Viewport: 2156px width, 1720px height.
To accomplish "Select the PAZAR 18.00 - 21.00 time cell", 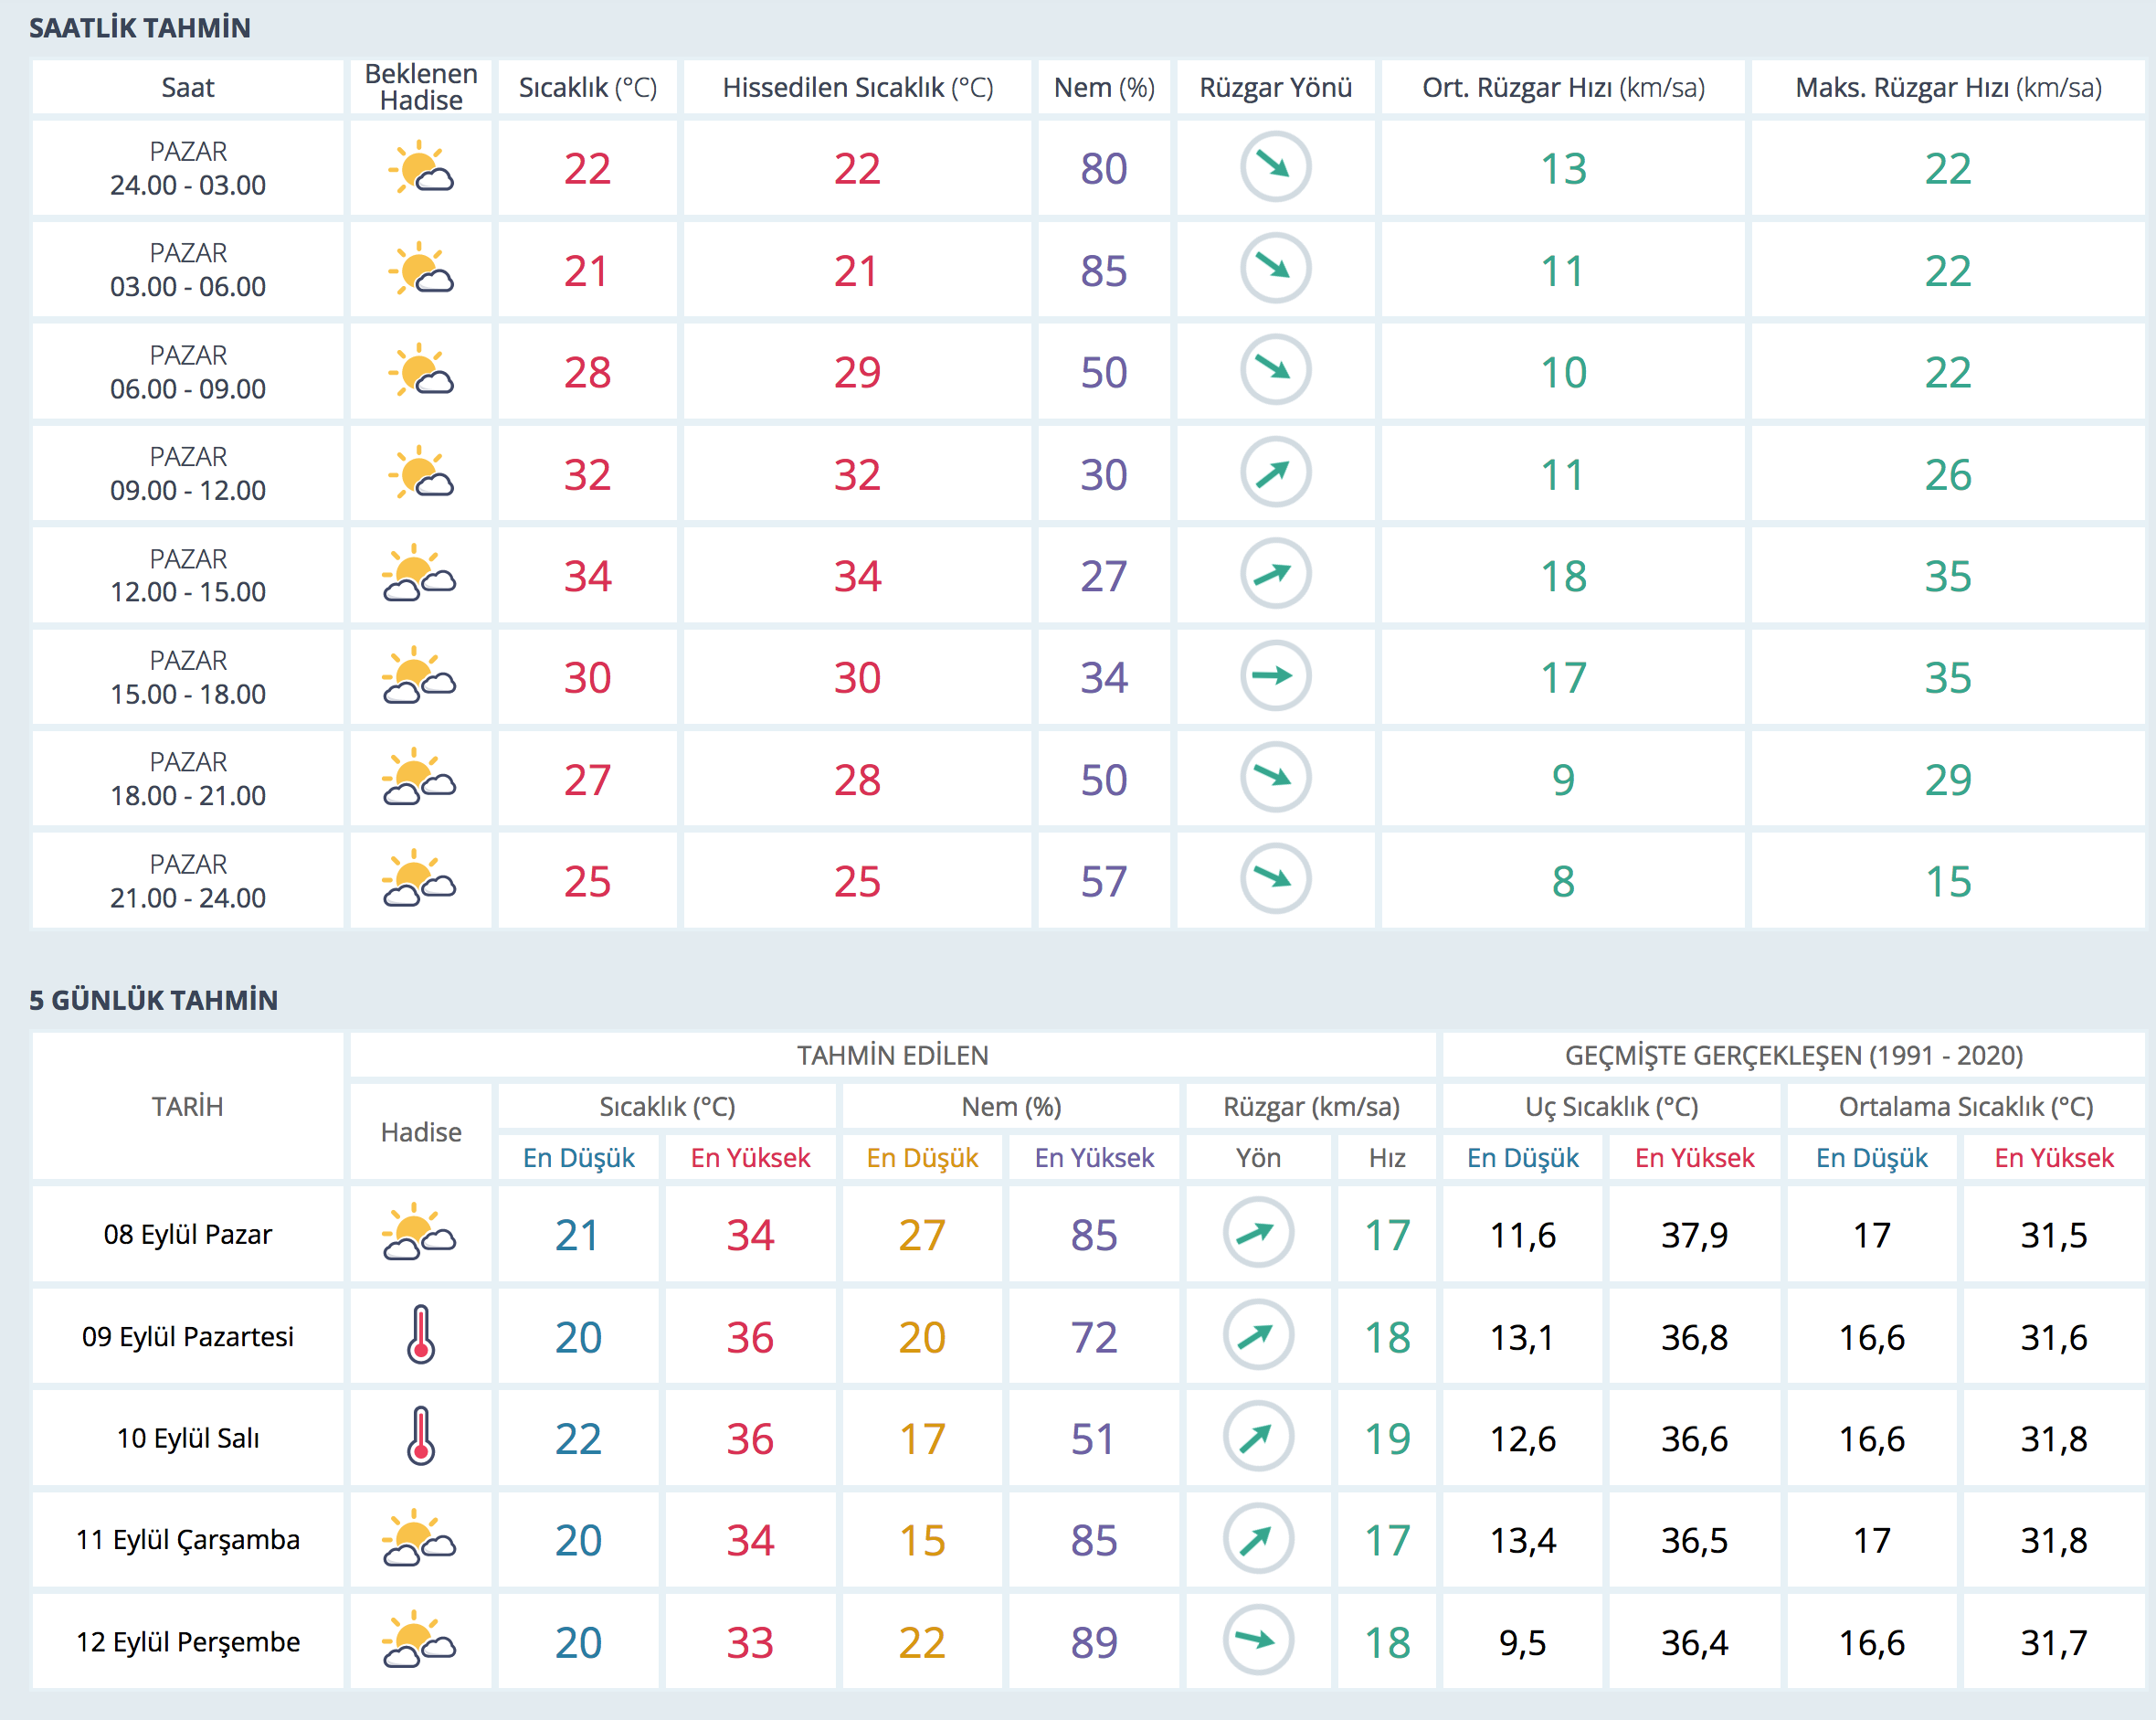I will [x=188, y=779].
